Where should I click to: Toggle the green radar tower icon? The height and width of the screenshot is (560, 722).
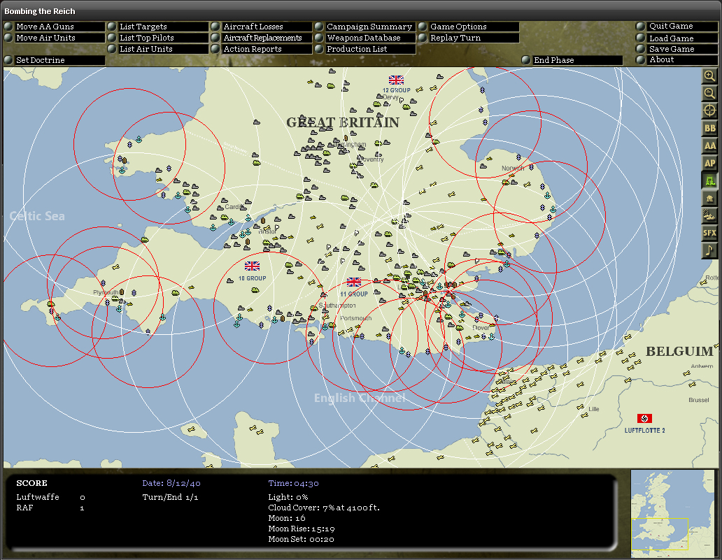709,180
